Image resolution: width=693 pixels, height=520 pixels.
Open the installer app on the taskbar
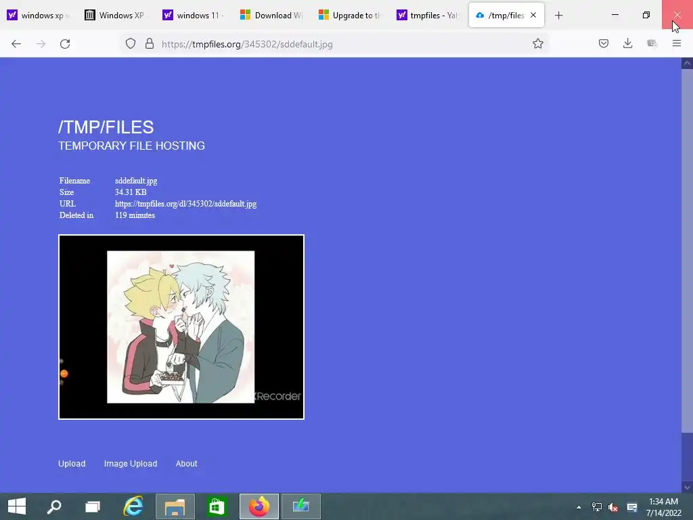301,506
